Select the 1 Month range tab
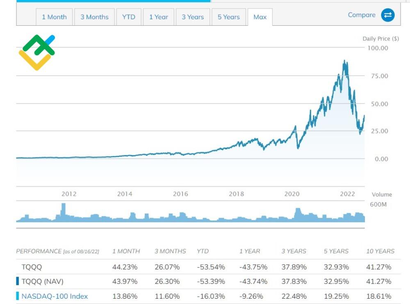 pos(54,17)
